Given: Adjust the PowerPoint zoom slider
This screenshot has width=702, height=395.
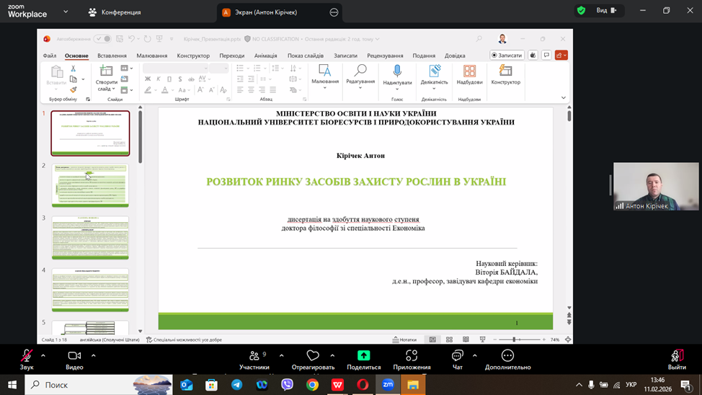Looking at the screenshot, I should tap(514, 339).
